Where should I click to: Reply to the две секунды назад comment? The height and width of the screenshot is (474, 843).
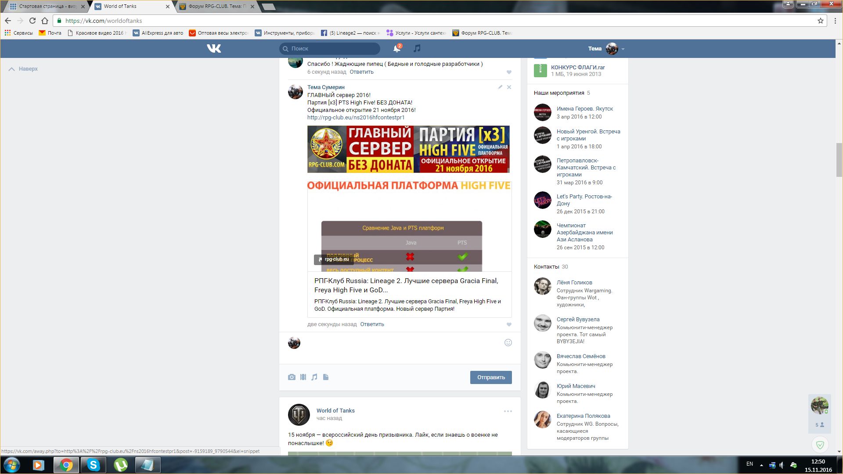point(372,324)
